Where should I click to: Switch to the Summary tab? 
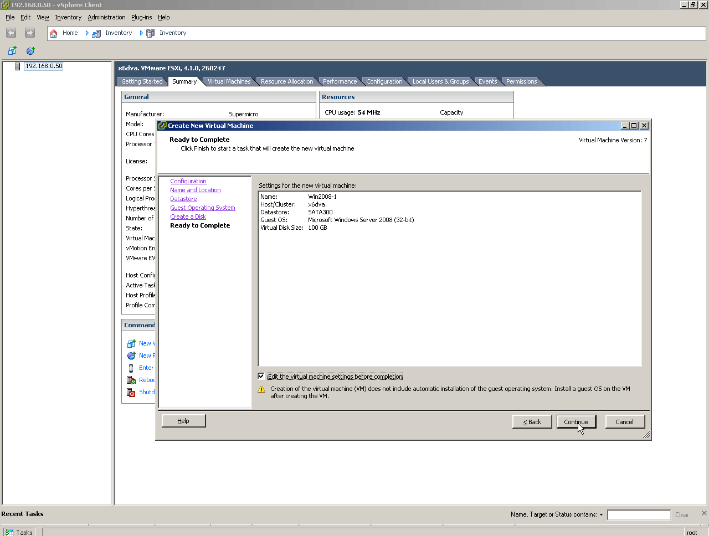184,81
